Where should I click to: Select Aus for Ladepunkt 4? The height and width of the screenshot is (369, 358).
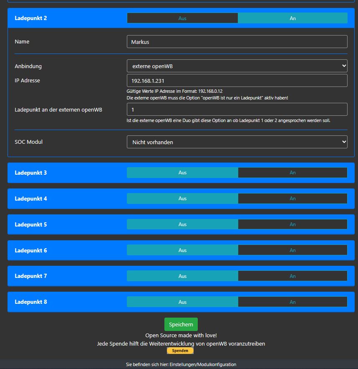(x=182, y=198)
